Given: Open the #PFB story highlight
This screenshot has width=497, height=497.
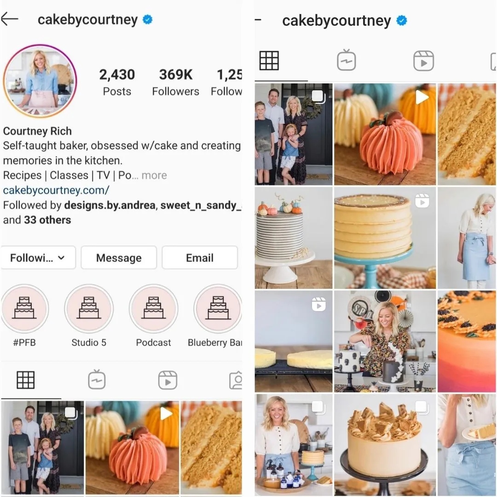Looking at the screenshot, I should point(25,308).
